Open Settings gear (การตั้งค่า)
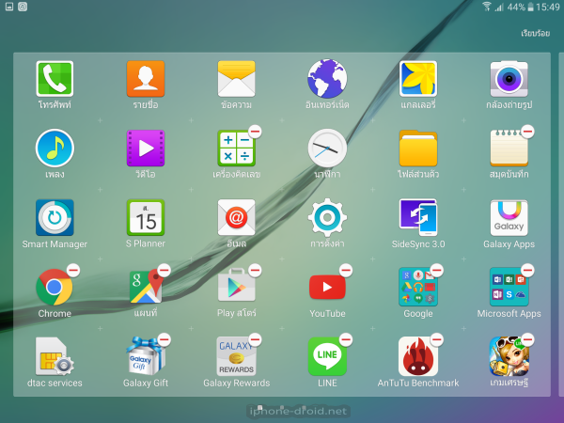564x423 pixels. pyautogui.click(x=327, y=218)
